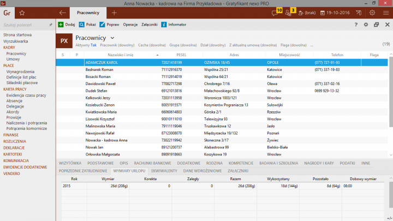
Task: Click the Popraw edit icon
Action: tap(103, 25)
